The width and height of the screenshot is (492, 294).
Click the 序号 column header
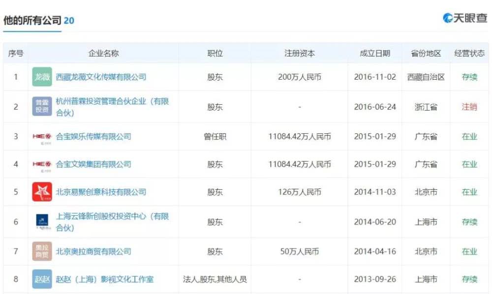(x=16, y=53)
